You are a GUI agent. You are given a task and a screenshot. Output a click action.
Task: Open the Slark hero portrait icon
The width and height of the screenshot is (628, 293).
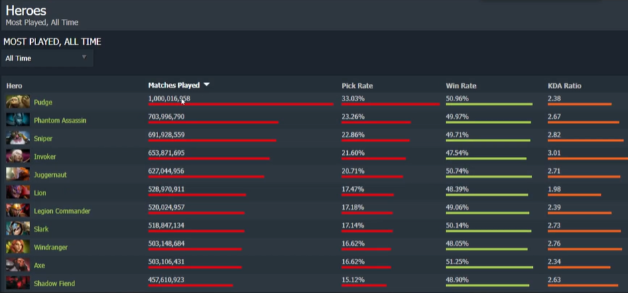point(17,229)
